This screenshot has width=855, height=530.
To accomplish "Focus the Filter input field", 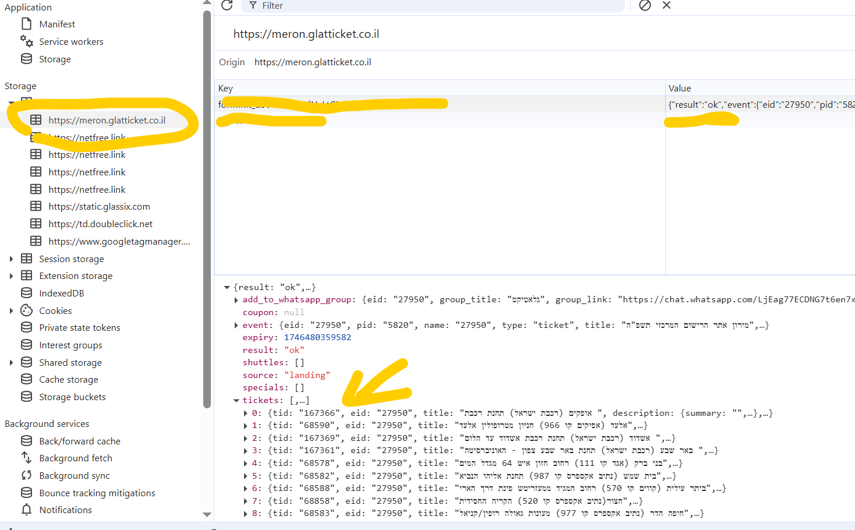I will coord(433,6).
